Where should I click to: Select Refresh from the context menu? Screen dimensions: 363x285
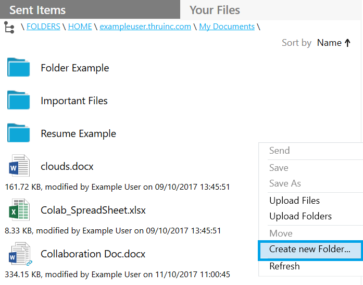(284, 266)
